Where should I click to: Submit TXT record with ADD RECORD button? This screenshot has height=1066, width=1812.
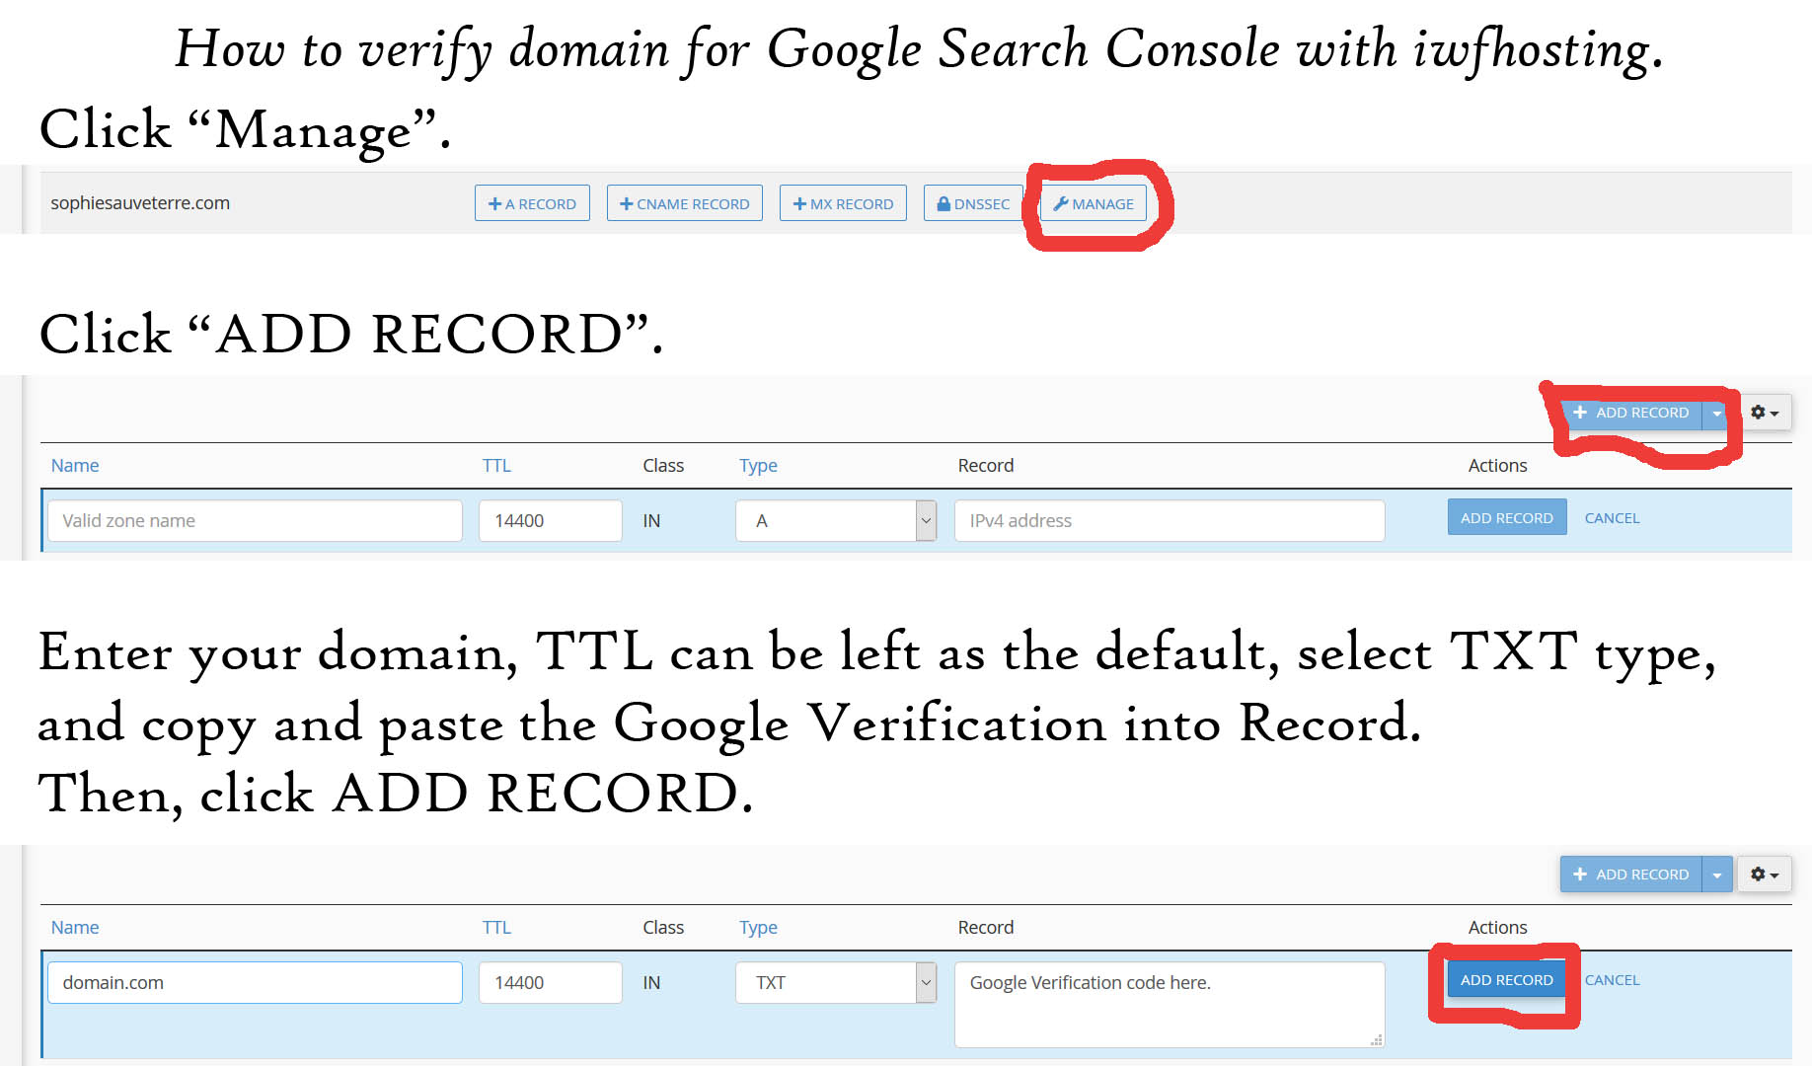tap(1506, 980)
